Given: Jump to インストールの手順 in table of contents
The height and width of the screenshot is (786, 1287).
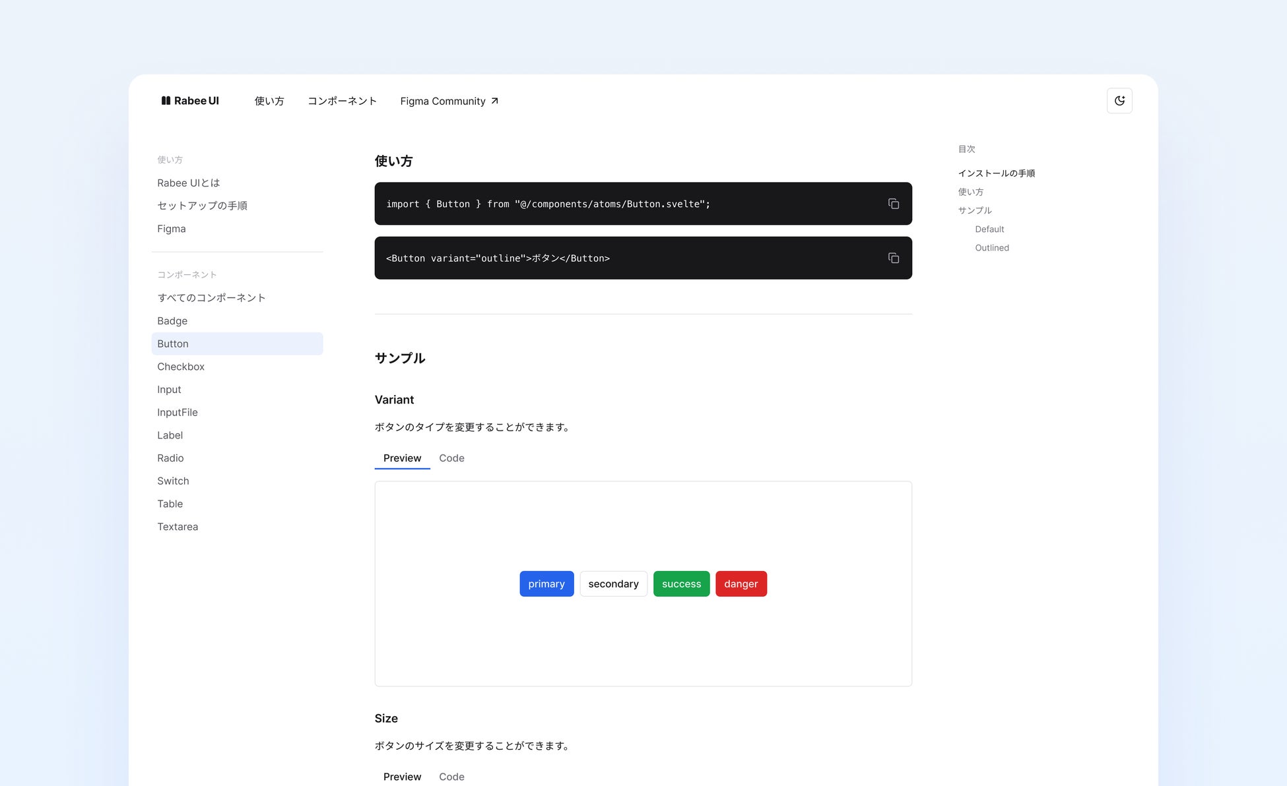Looking at the screenshot, I should [996, 173].
